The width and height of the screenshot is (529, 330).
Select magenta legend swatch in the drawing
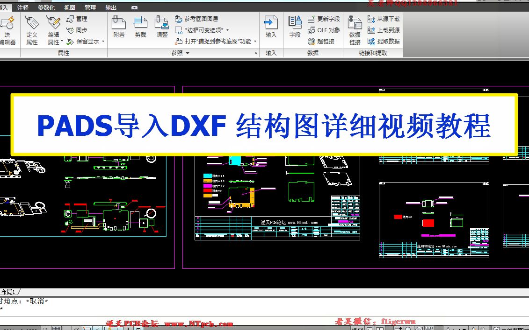click(208, 186)
